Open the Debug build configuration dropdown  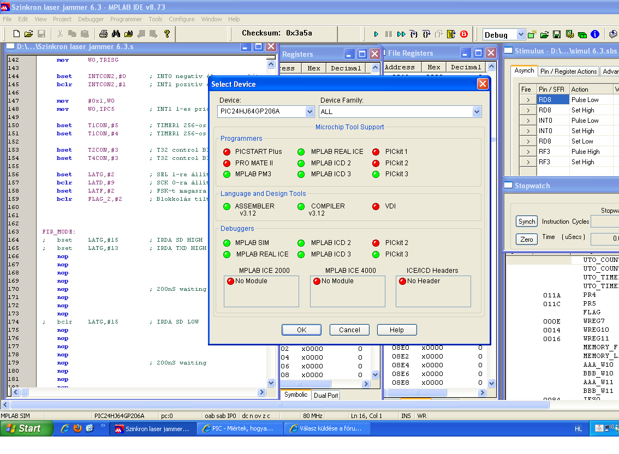coord(520,34)
